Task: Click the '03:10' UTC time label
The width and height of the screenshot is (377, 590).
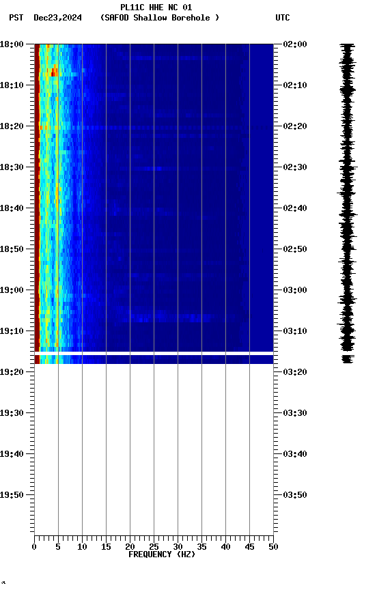Action: pyautogui.click(x=295, y=331)
